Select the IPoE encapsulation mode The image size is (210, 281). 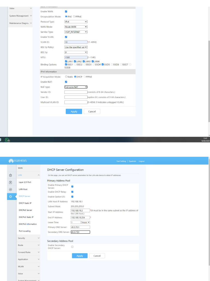tap(66, 16)
